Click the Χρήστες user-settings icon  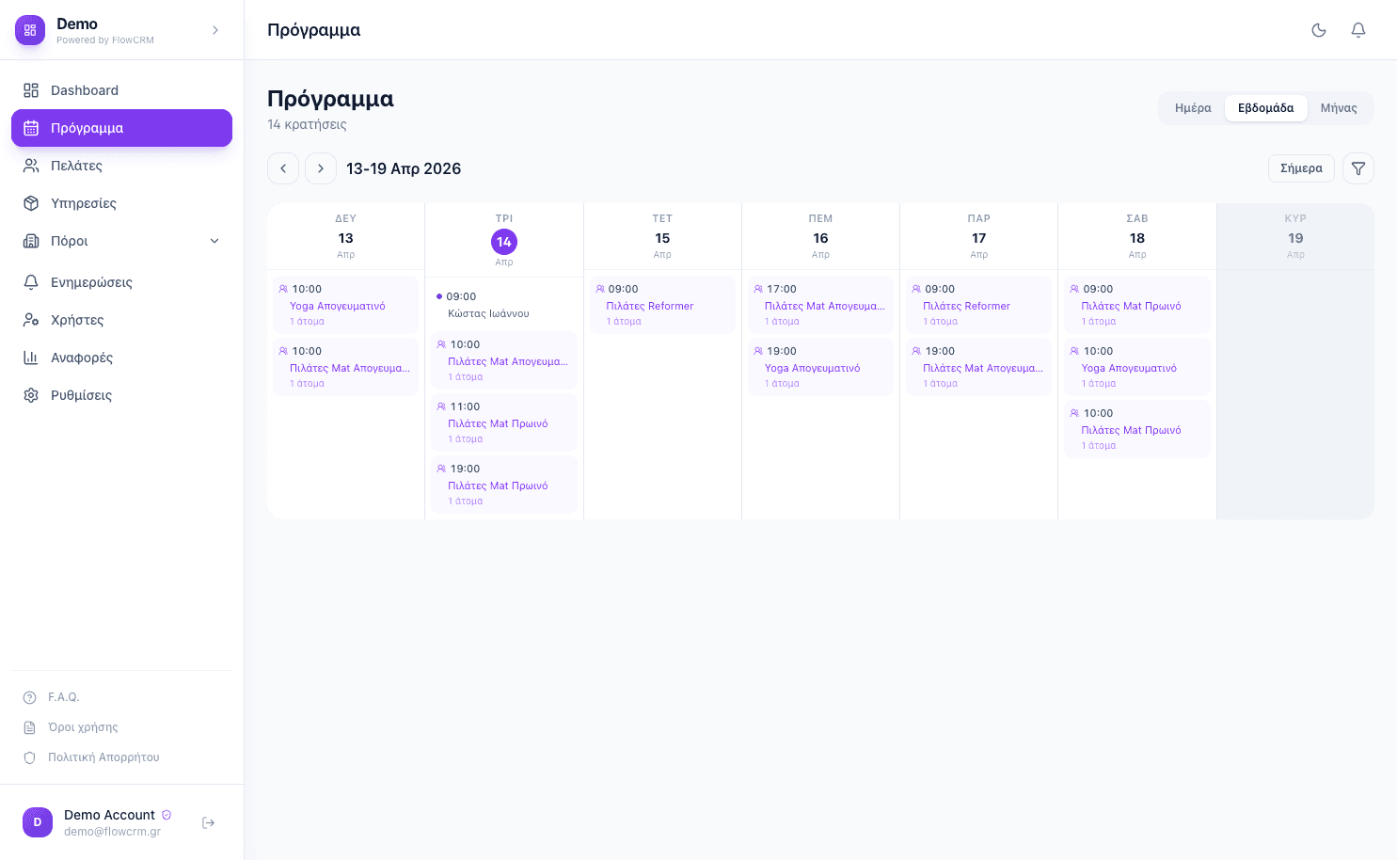[x=31, y=320]
